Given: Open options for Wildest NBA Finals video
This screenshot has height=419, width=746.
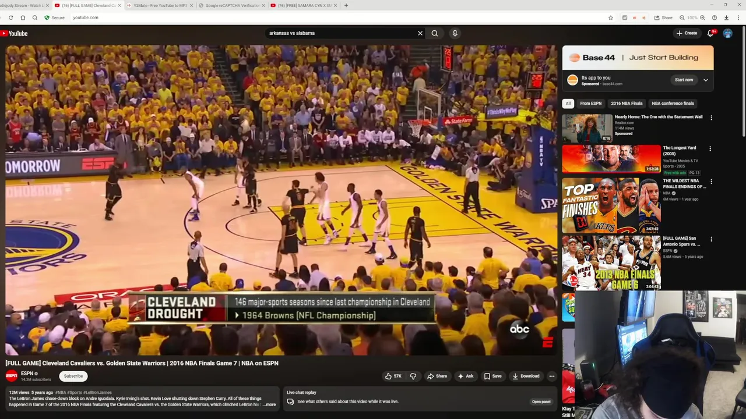Looking at the screenshot, I should [x=710, y=182].
